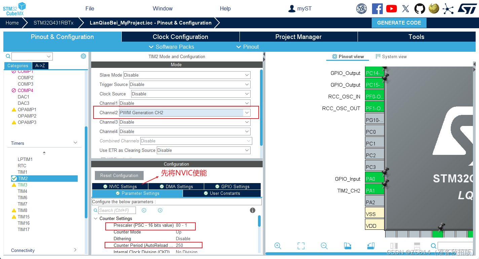Select TIM1 in the timers list
479x259 pixels.
pyautogui.click(x=23, y=172)
